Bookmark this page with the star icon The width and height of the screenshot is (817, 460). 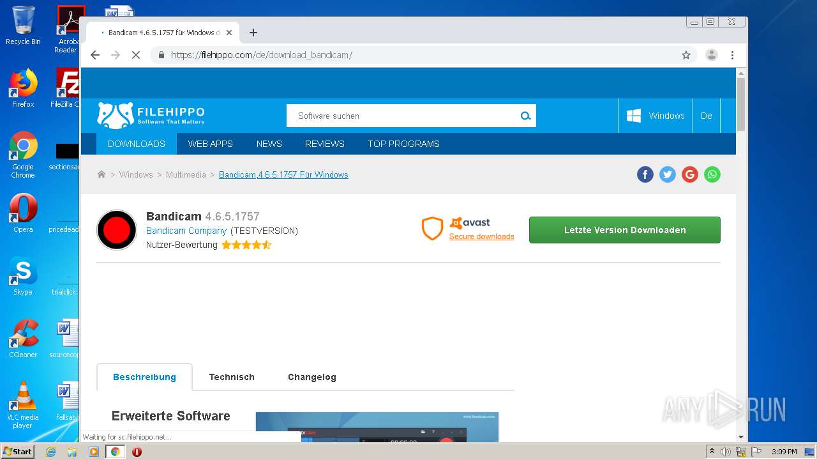pyautogui.click(x=686, y=55)
